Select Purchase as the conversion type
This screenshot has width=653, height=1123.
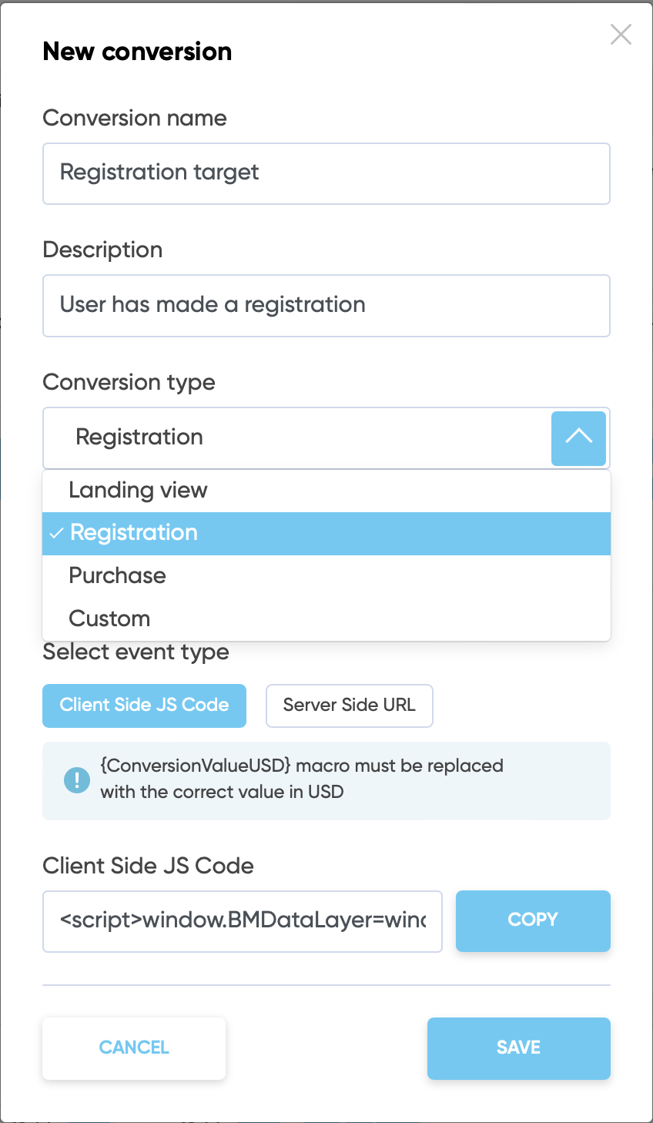tap(118, 576)
